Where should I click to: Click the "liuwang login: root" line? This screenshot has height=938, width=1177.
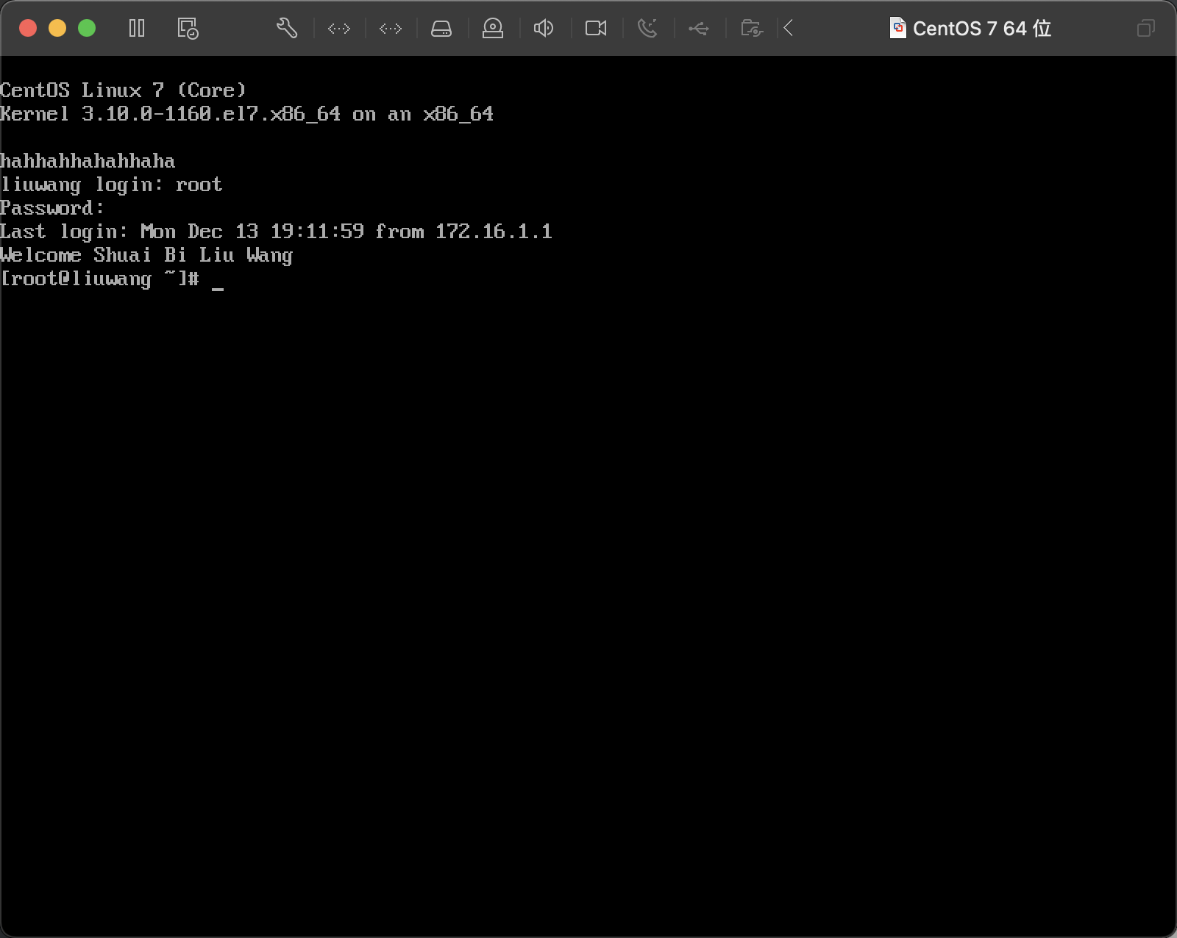coord(111,185)
